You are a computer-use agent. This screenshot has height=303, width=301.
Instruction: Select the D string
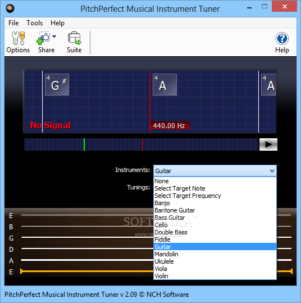pos(87,248)
